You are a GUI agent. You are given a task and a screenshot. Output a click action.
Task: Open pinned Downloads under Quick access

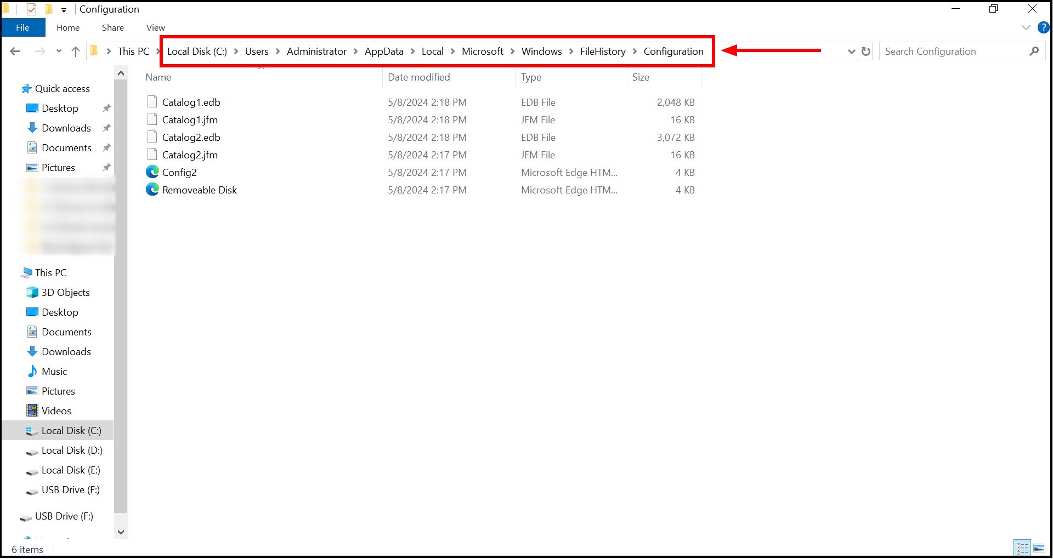click(x=66, y=128)
